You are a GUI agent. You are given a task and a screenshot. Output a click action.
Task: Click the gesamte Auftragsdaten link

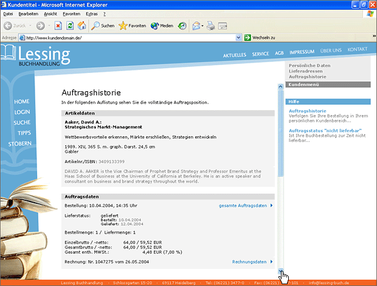click(x=243, y=206)
